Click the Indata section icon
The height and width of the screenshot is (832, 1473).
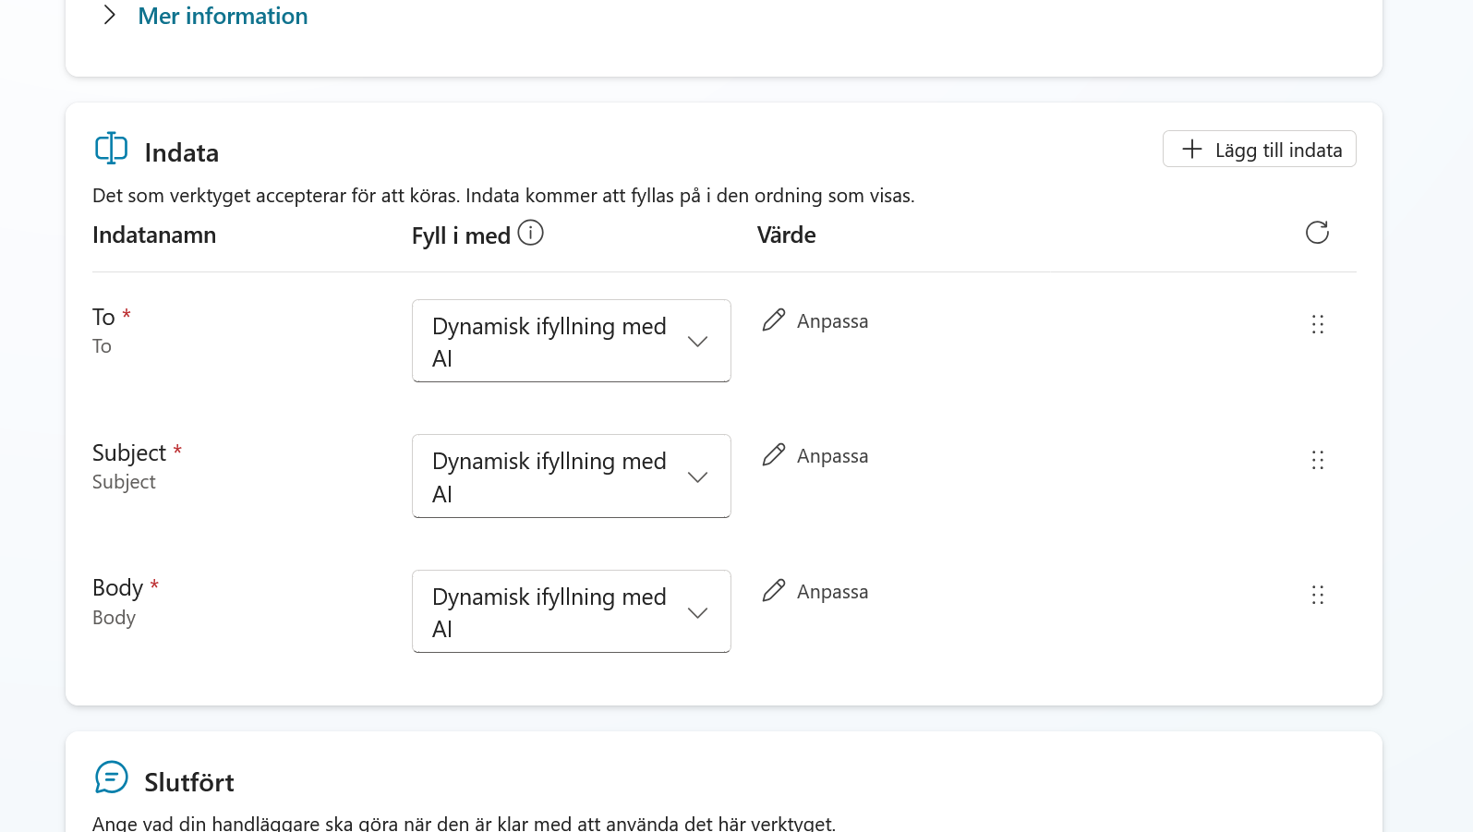pyautogui.click(x=112, y=148)
